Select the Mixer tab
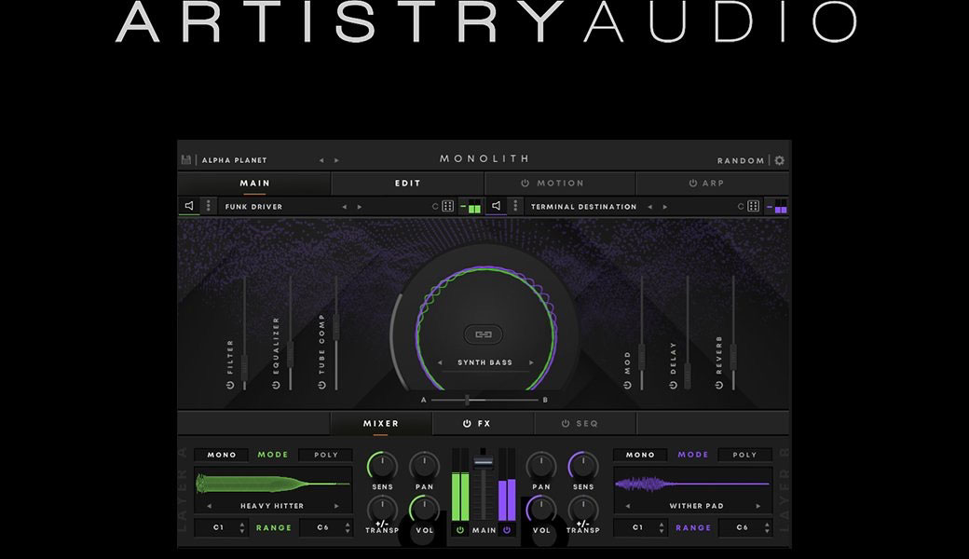 (x=381, y=424)
